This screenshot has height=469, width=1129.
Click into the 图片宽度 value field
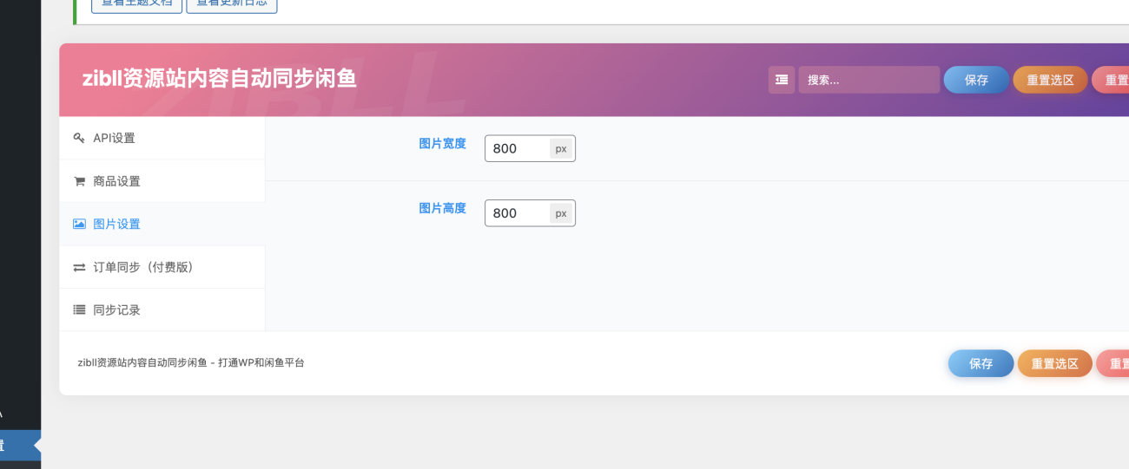point(518,148)
